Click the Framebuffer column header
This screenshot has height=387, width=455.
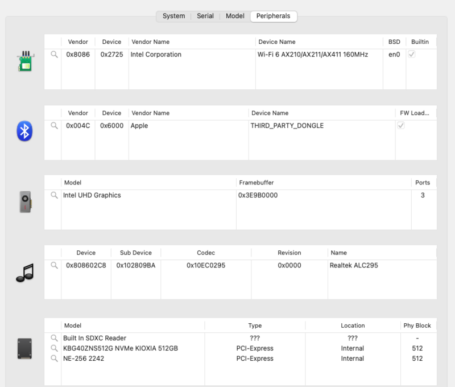click(x=257, y=183)
